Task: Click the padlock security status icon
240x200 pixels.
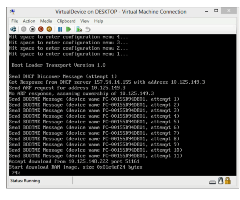Action: (x=228, y=181)
